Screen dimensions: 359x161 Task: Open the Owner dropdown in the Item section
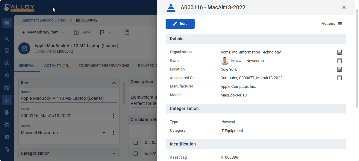point(104,133)
